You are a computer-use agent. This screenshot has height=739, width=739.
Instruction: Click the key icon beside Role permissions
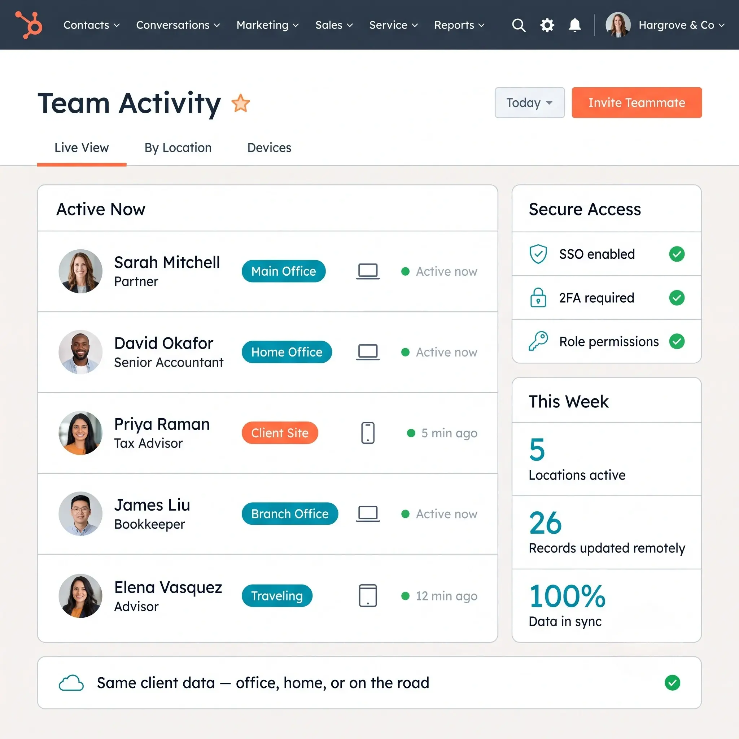[538, 341]
